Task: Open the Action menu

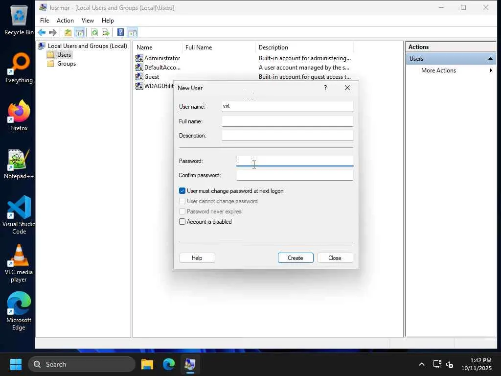Action: (65, 21)
